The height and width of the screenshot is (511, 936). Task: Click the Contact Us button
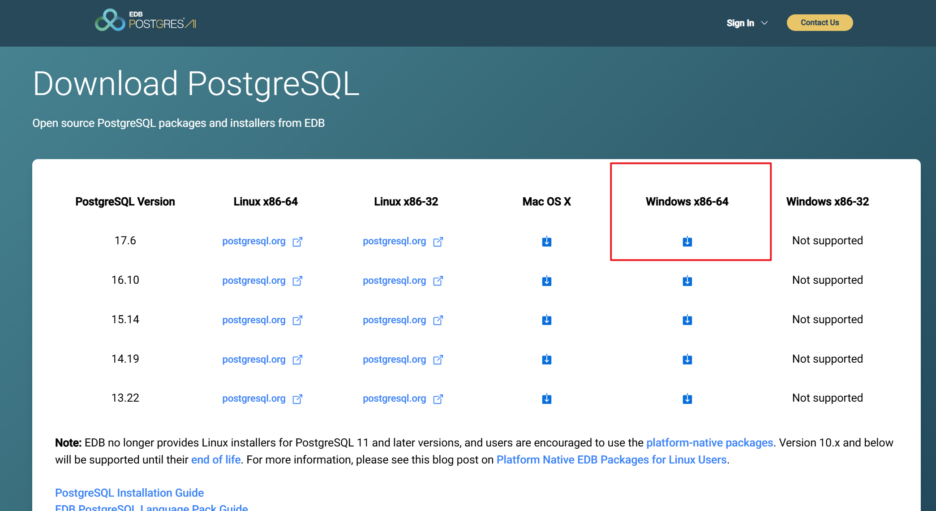820,22
